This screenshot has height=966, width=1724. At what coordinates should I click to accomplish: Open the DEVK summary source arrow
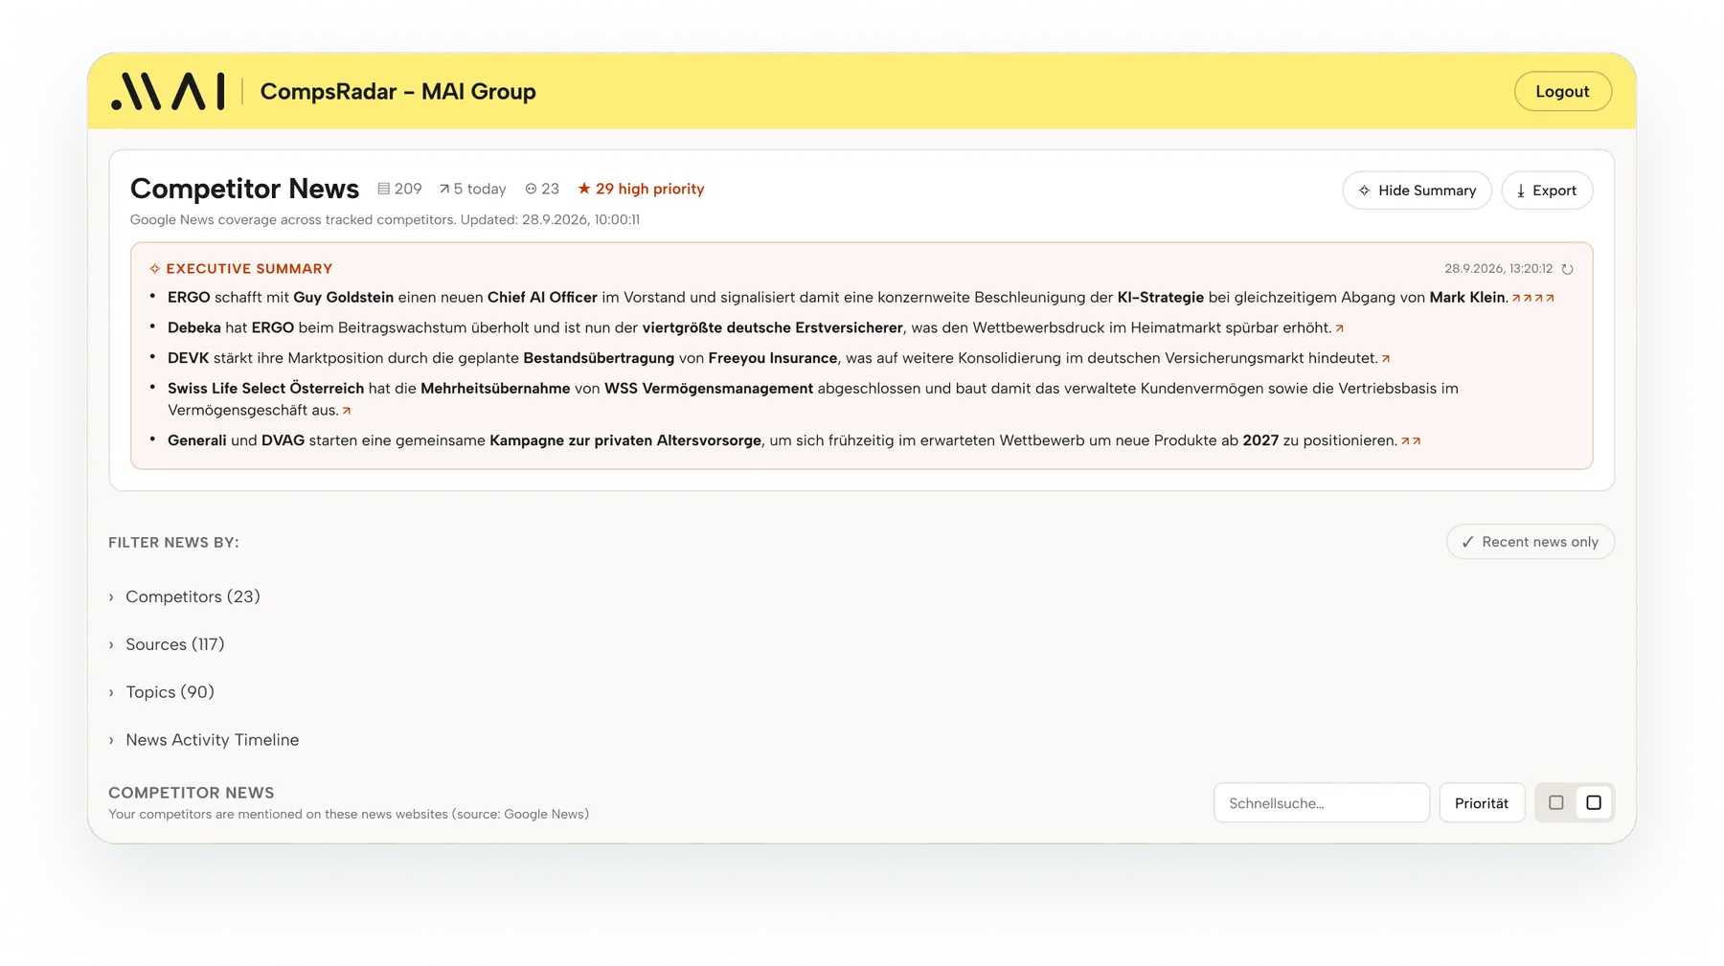pyautogui.click(x=1385, y=359)
